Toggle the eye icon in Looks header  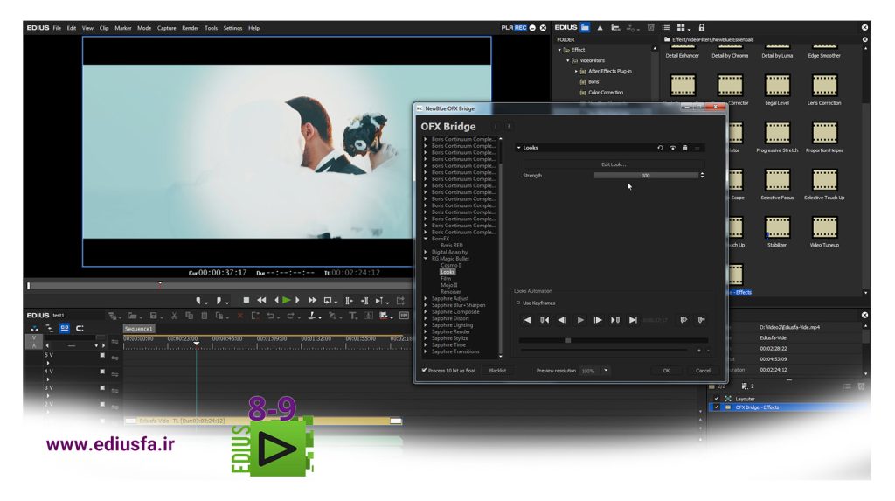(x=672, y=148)
